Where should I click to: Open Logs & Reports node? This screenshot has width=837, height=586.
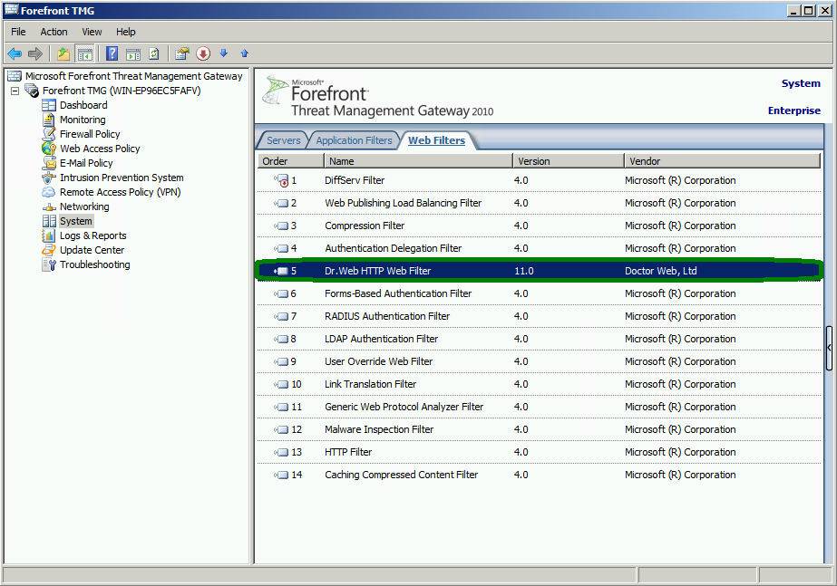click(x=92, y=235)
